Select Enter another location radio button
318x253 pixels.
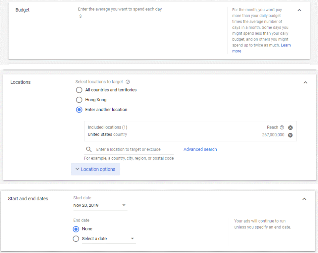79,110
